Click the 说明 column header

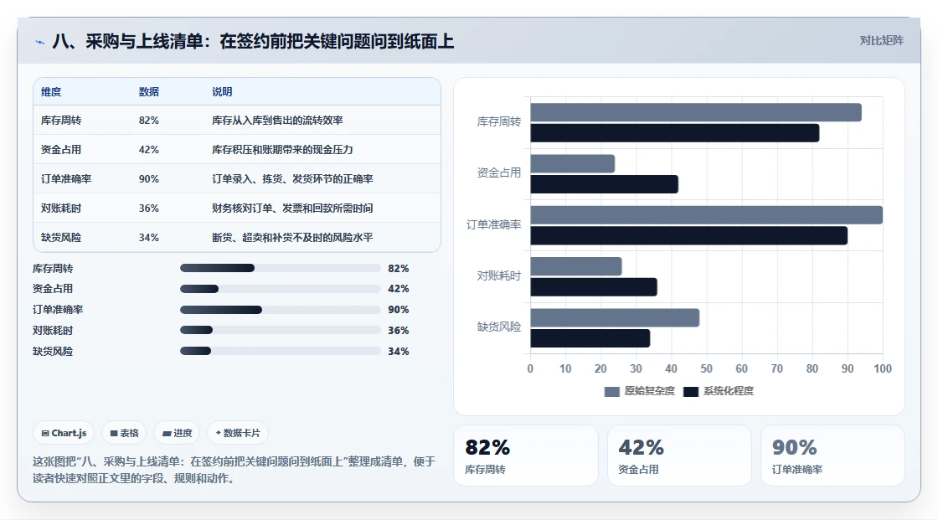click(x=222, y=91)
